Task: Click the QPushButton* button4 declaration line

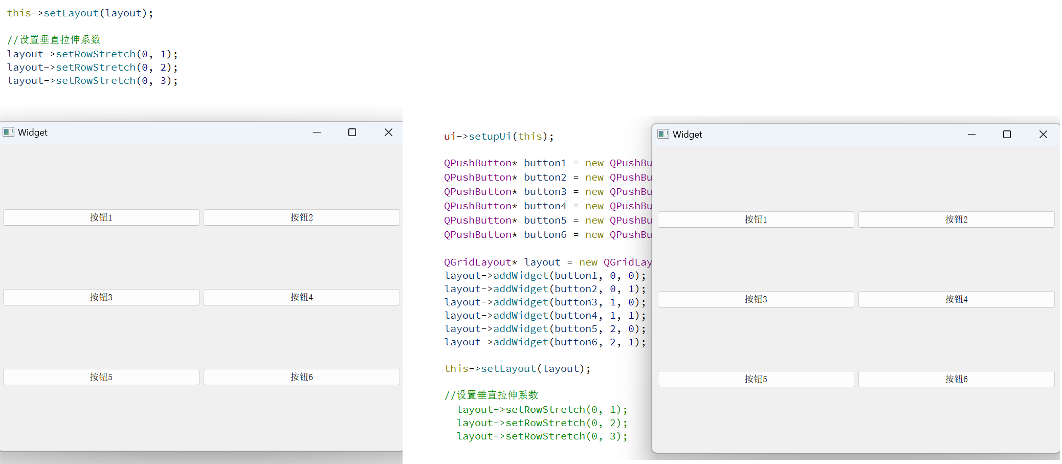Action: 548,206
